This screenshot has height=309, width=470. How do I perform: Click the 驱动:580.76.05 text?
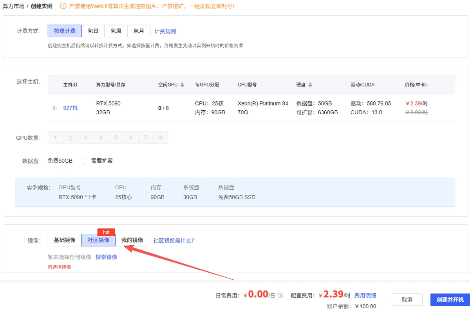pos(371,104)
